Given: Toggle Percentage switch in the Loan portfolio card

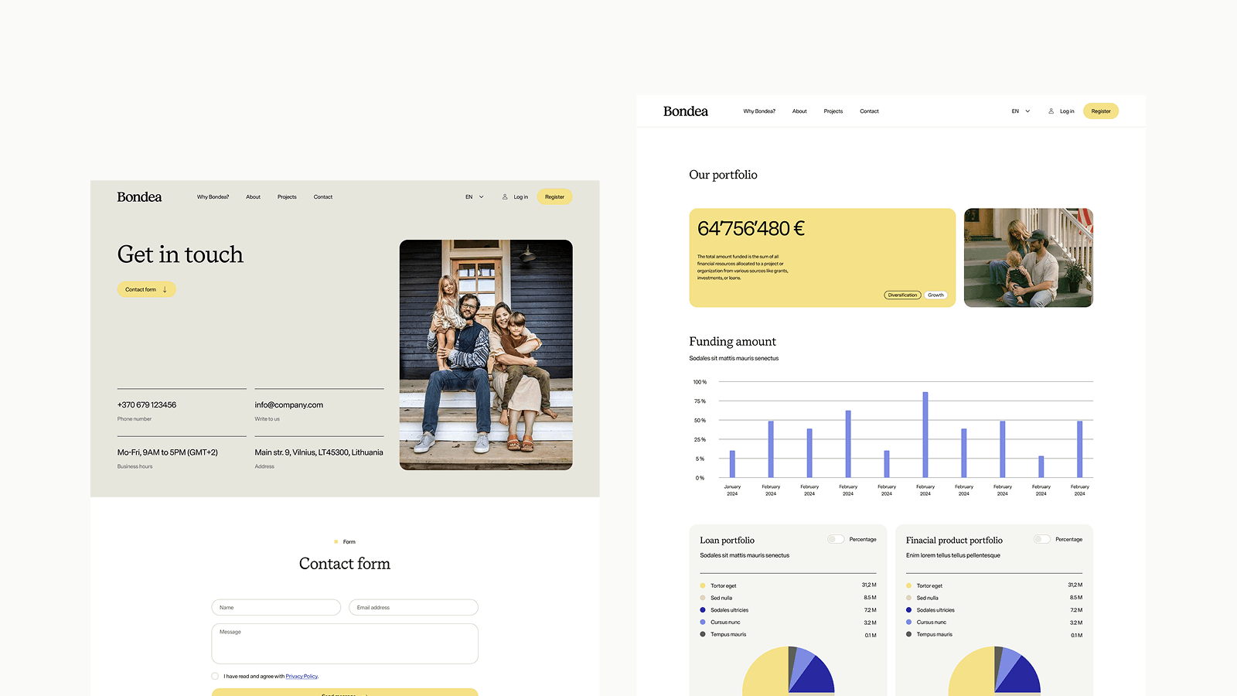Looking at the screenshot, I should click(x=836, y=539).
